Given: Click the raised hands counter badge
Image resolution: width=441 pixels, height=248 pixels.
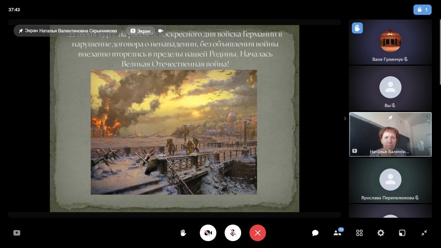Looking at the screenshot, I should pos(422,10).
